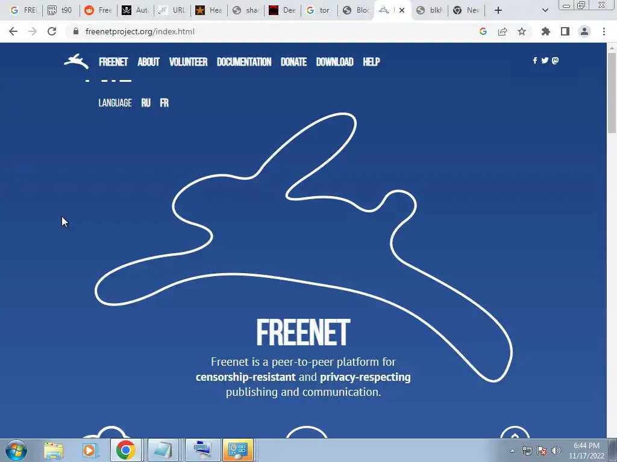Click the padlock site info icon
The height and width of the screenshot is (462, 617).
point(76,31)
